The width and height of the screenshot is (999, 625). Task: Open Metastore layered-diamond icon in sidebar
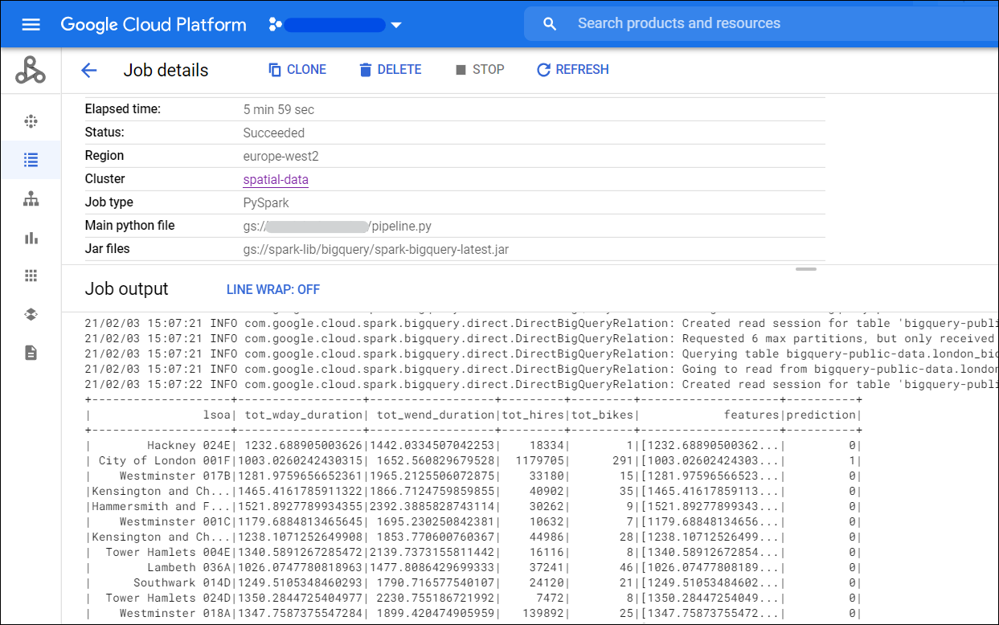(31, 313)
